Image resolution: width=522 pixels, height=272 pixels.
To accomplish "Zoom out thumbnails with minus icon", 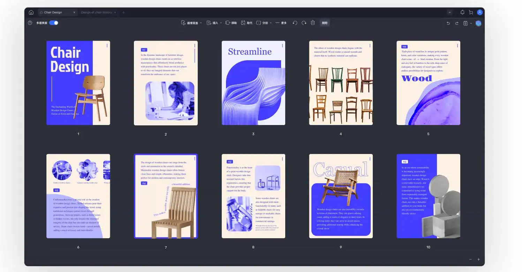I will click(470, 259).
